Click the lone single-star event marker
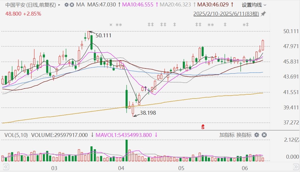Screen dimensions: 300x172 pos(111,25)
